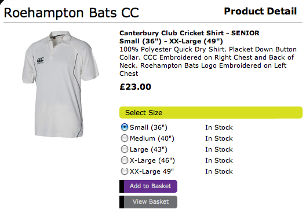Pick the Large (43") radio button
The image size is (306, 213).
tap(125, 149)
